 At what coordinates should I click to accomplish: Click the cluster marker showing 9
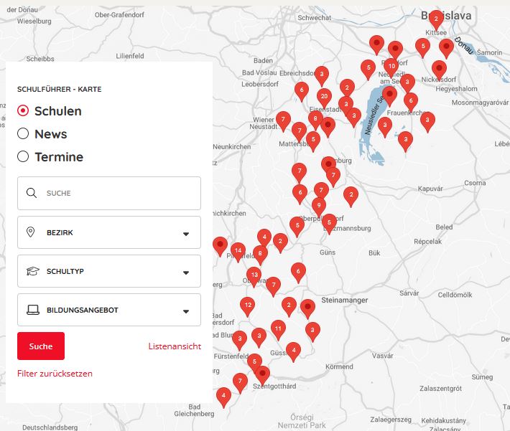coord(318,205)
